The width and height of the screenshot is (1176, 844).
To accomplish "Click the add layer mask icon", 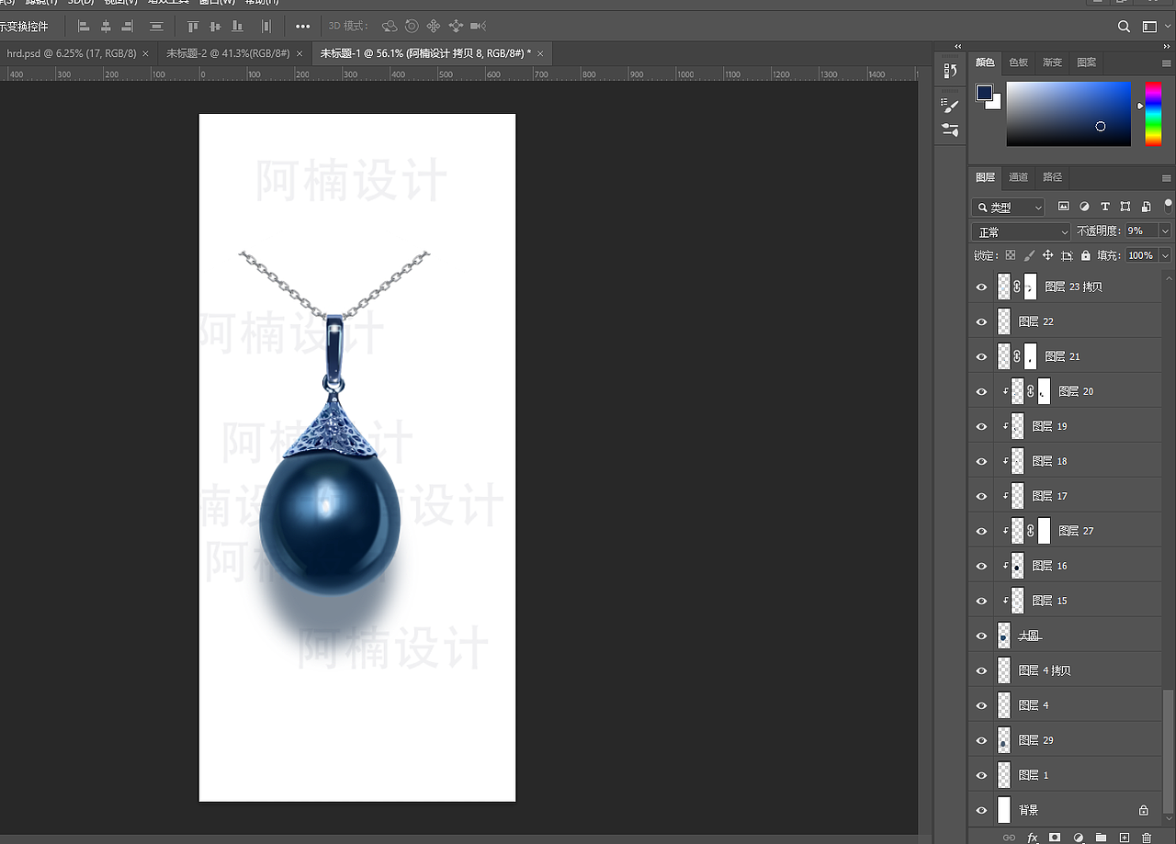I will pos(1055,838).
